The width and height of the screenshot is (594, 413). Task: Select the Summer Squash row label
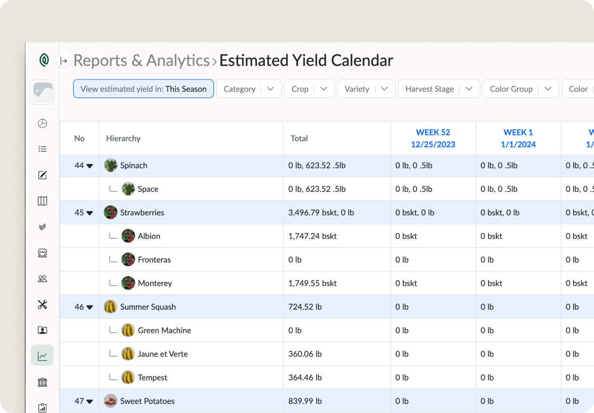click(x=148, y=307)
